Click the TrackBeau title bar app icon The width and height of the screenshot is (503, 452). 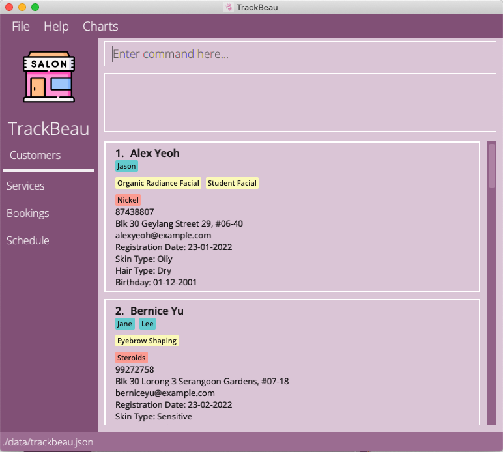229,7
